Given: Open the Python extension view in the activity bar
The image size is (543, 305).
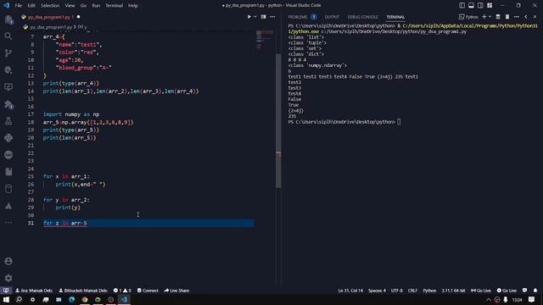Looking at the screenshot, I should tap(8, 138).
